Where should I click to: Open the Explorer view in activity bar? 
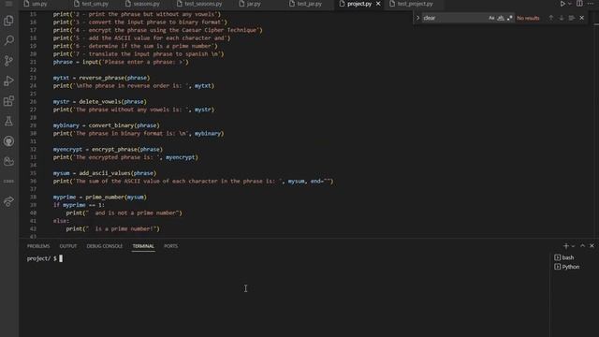click(x=8, y=21)
